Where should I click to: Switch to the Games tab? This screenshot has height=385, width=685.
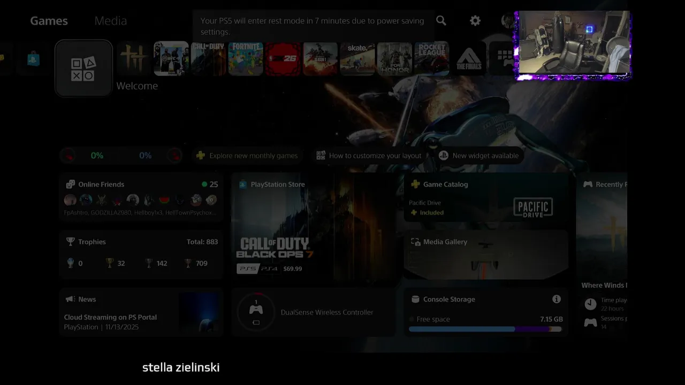click(49, 21)
